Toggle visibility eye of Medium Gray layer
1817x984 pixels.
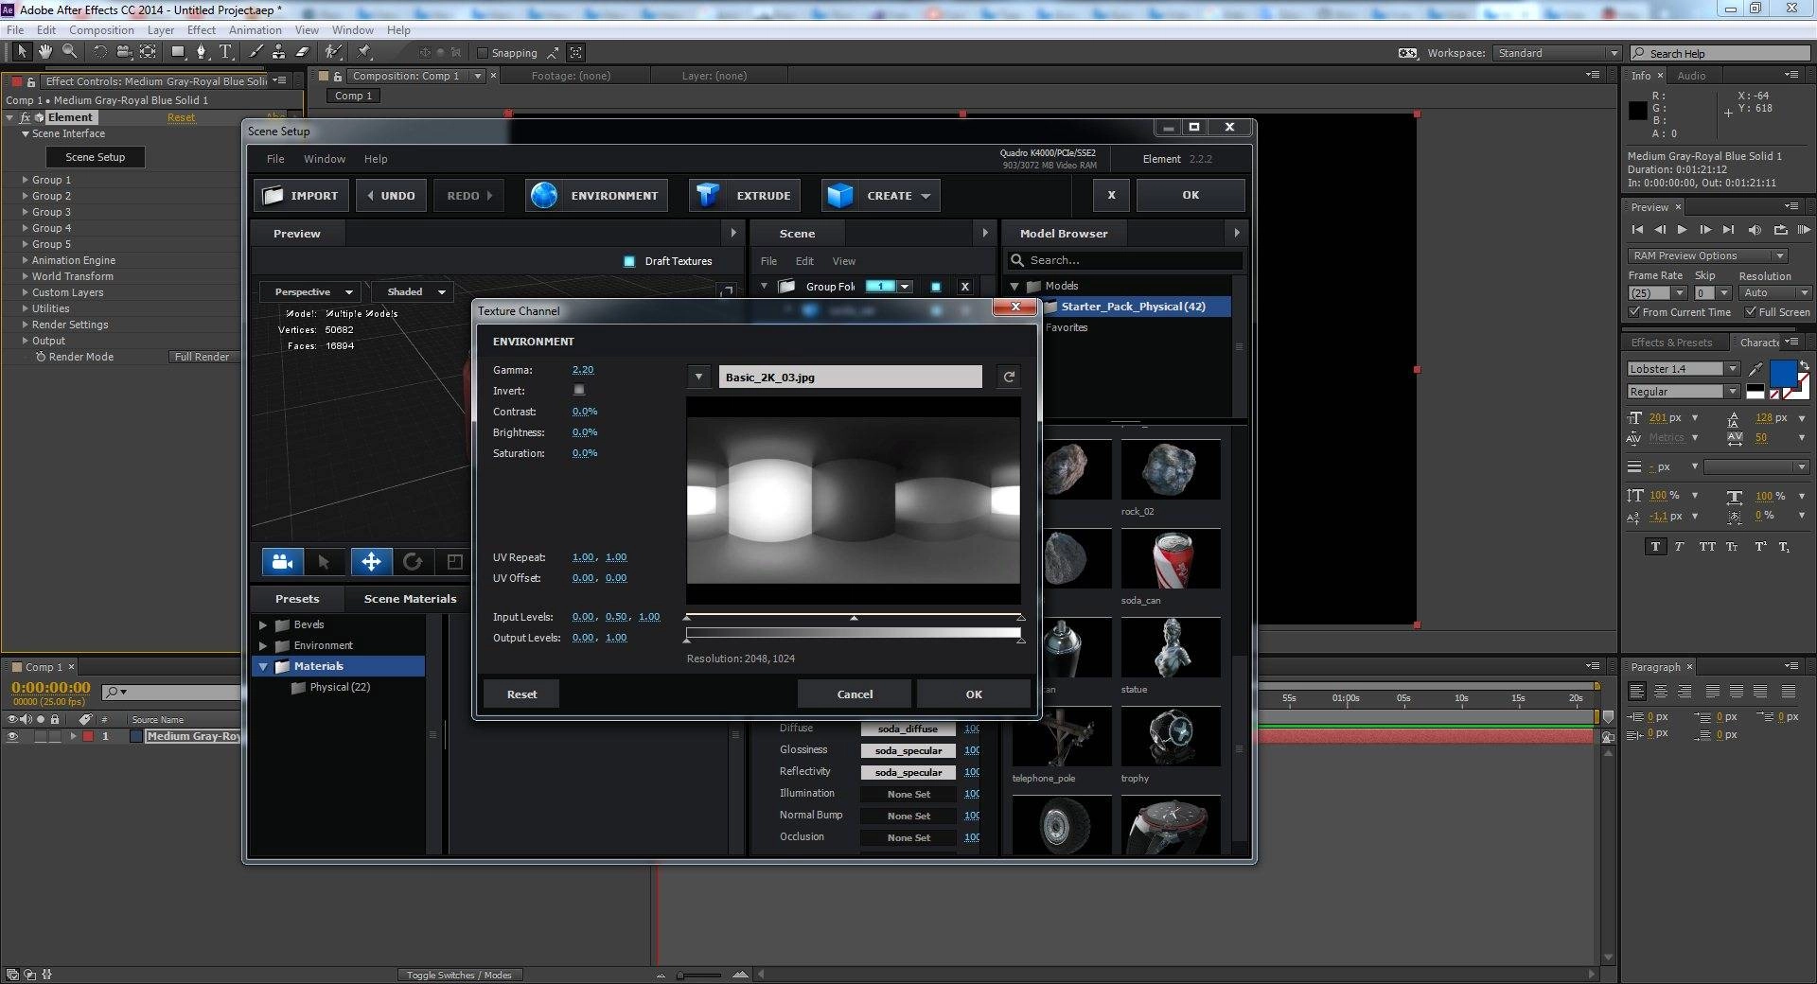pyautogui.click(x=12, y=736)
